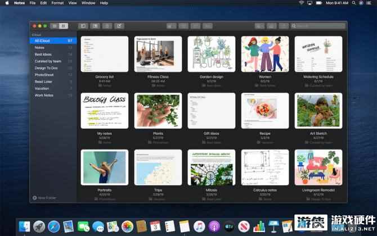Viewport: 377px width, 236px height.
Task: Open the Calculus notes thumbnail
Action: tap(265, 167)
